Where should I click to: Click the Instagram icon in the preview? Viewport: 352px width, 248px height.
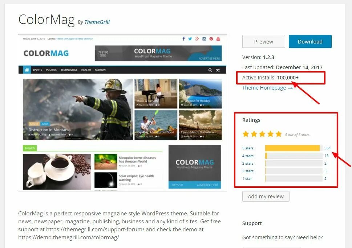204,39
